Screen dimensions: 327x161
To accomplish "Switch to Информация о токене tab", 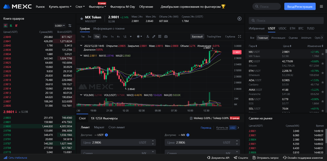I will pyautogui.click(x=109, y=29).
